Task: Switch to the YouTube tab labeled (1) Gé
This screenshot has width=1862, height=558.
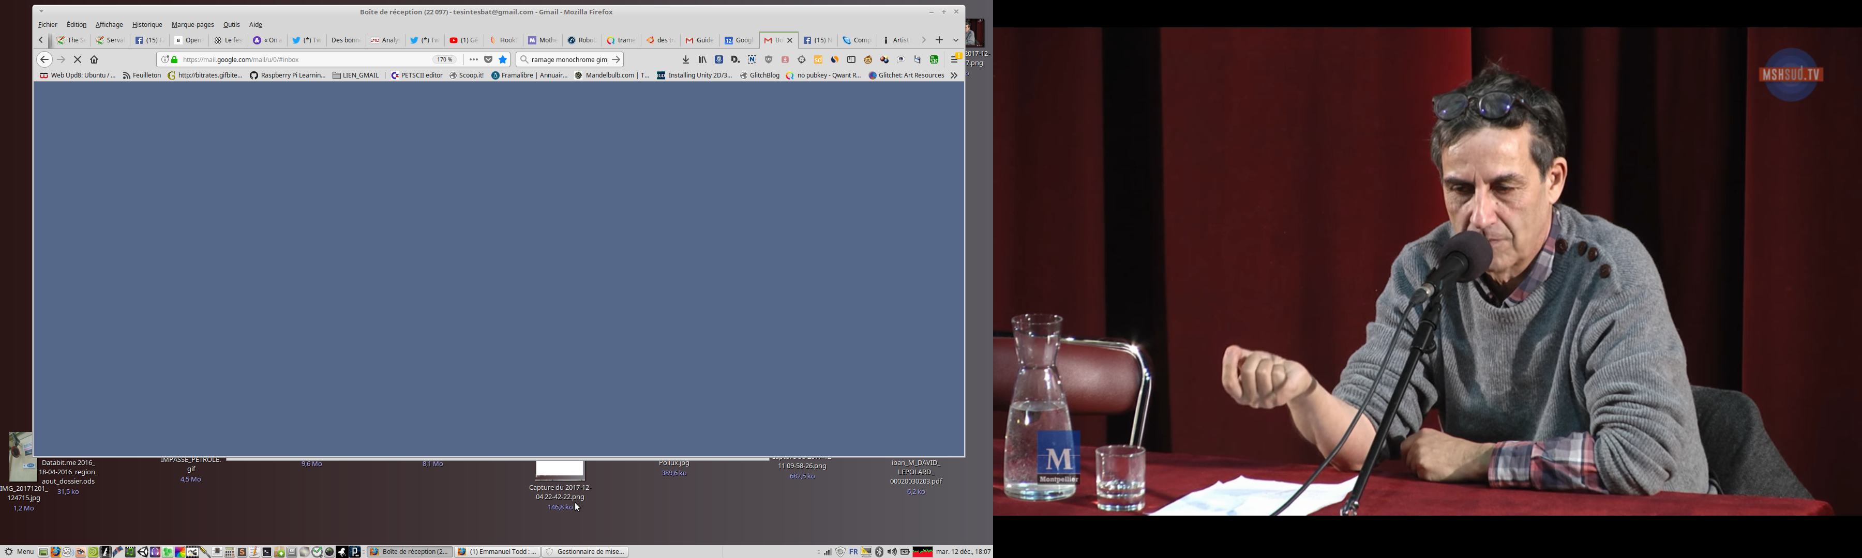Action: click(464, 40)
